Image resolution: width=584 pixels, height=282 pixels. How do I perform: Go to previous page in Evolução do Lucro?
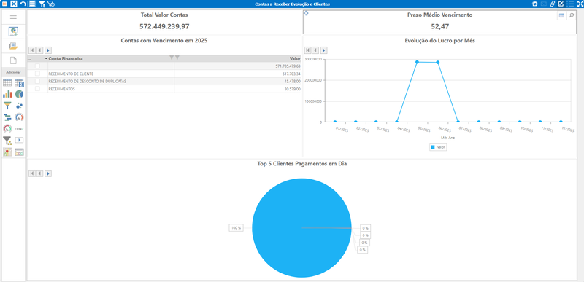click(x=315, y=50)
